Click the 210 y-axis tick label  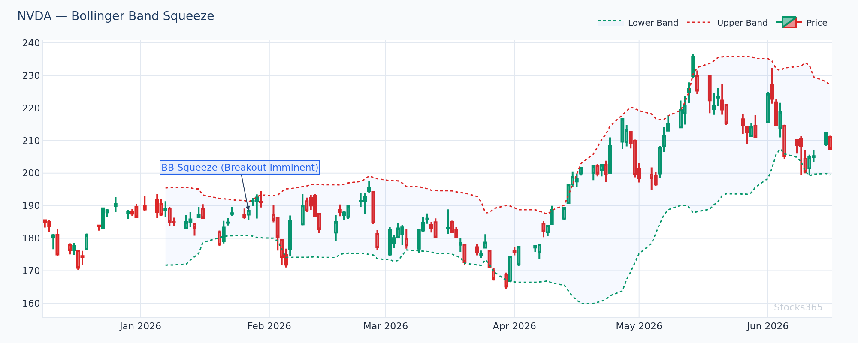(31, 141)
